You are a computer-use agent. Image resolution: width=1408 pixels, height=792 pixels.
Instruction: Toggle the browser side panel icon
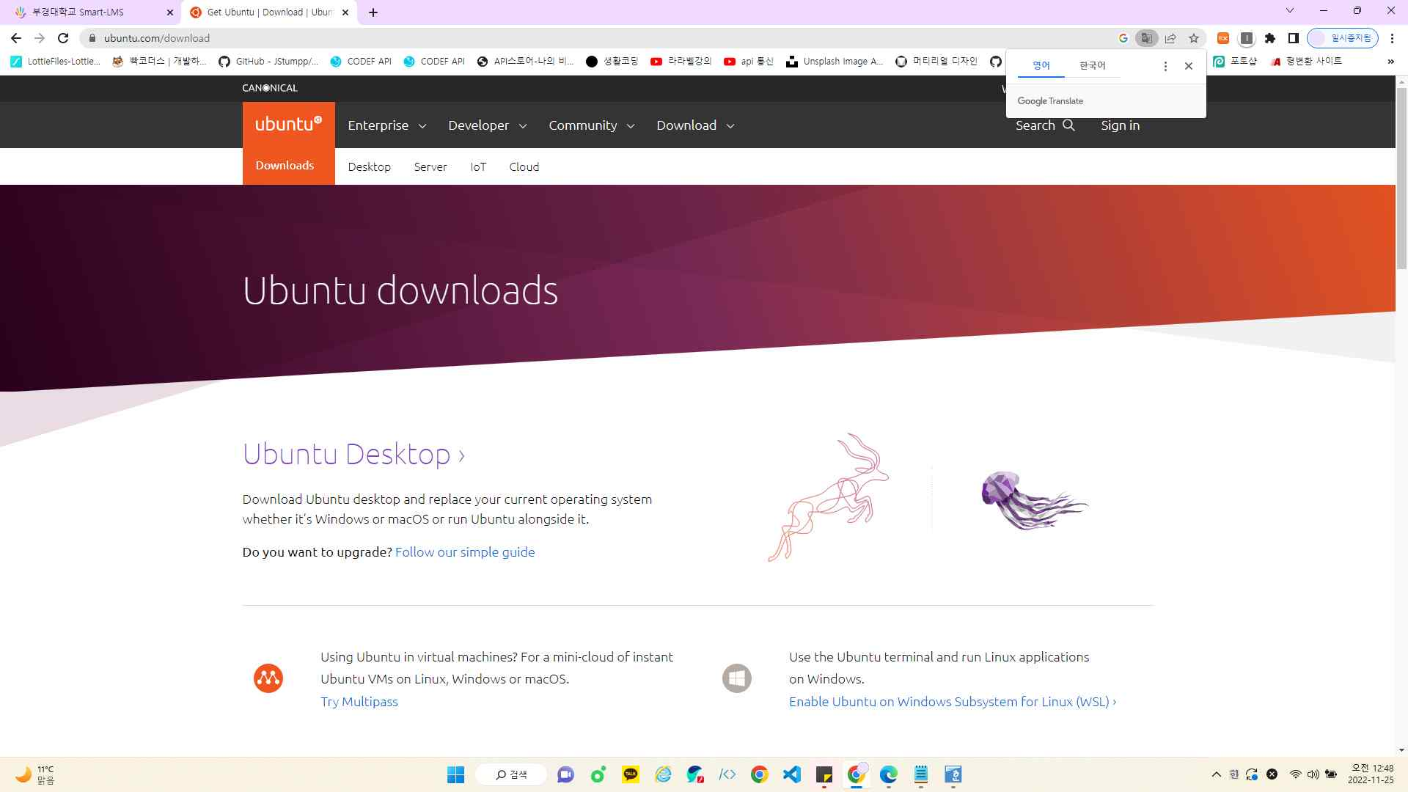[1294, 38]
